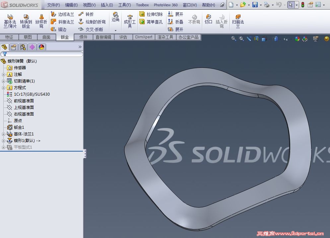This screenshot has height=238, width=330.
Task: Open the File Properties icon
Action: click(310, 5)
